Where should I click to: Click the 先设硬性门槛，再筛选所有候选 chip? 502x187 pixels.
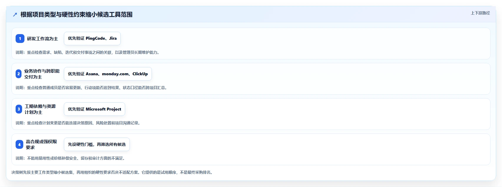[97, 144]
